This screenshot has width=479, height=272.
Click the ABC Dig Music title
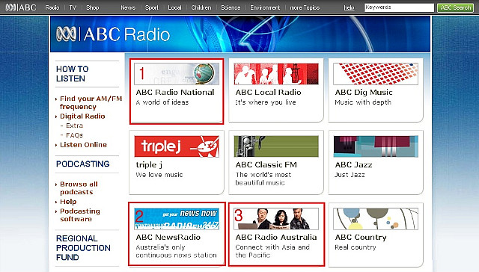(364, 92)
